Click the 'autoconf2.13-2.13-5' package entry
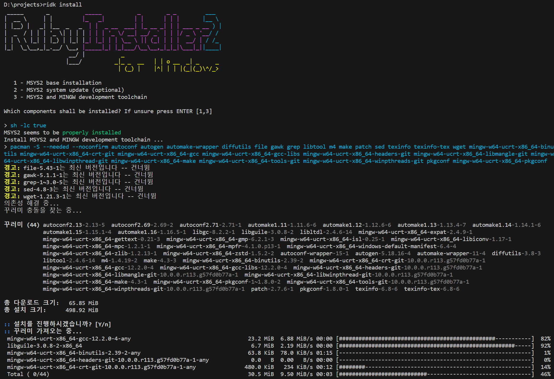 point(74,225)
